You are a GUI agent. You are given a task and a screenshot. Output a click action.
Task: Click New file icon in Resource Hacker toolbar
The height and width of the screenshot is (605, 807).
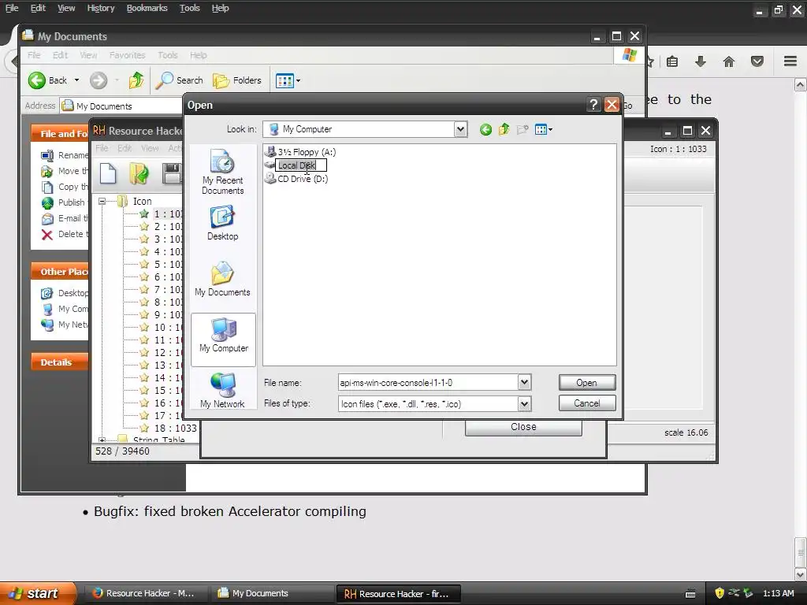tap(108, 173)
